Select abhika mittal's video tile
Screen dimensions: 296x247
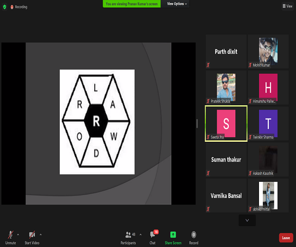point(268,196)
